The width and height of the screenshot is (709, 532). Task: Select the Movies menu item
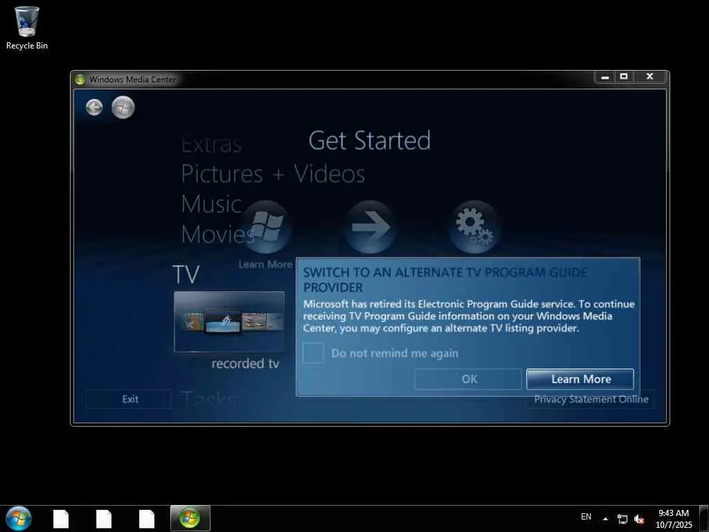(x=217, y=234)
